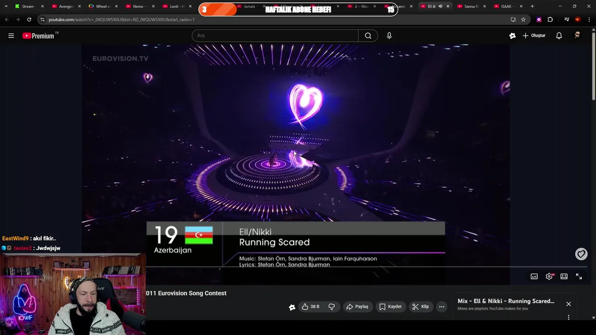Viewport: 596px width, 335px height.
Task: Open Chrome profile red icon
Action: pyautogui.click(x=578, y=20)
